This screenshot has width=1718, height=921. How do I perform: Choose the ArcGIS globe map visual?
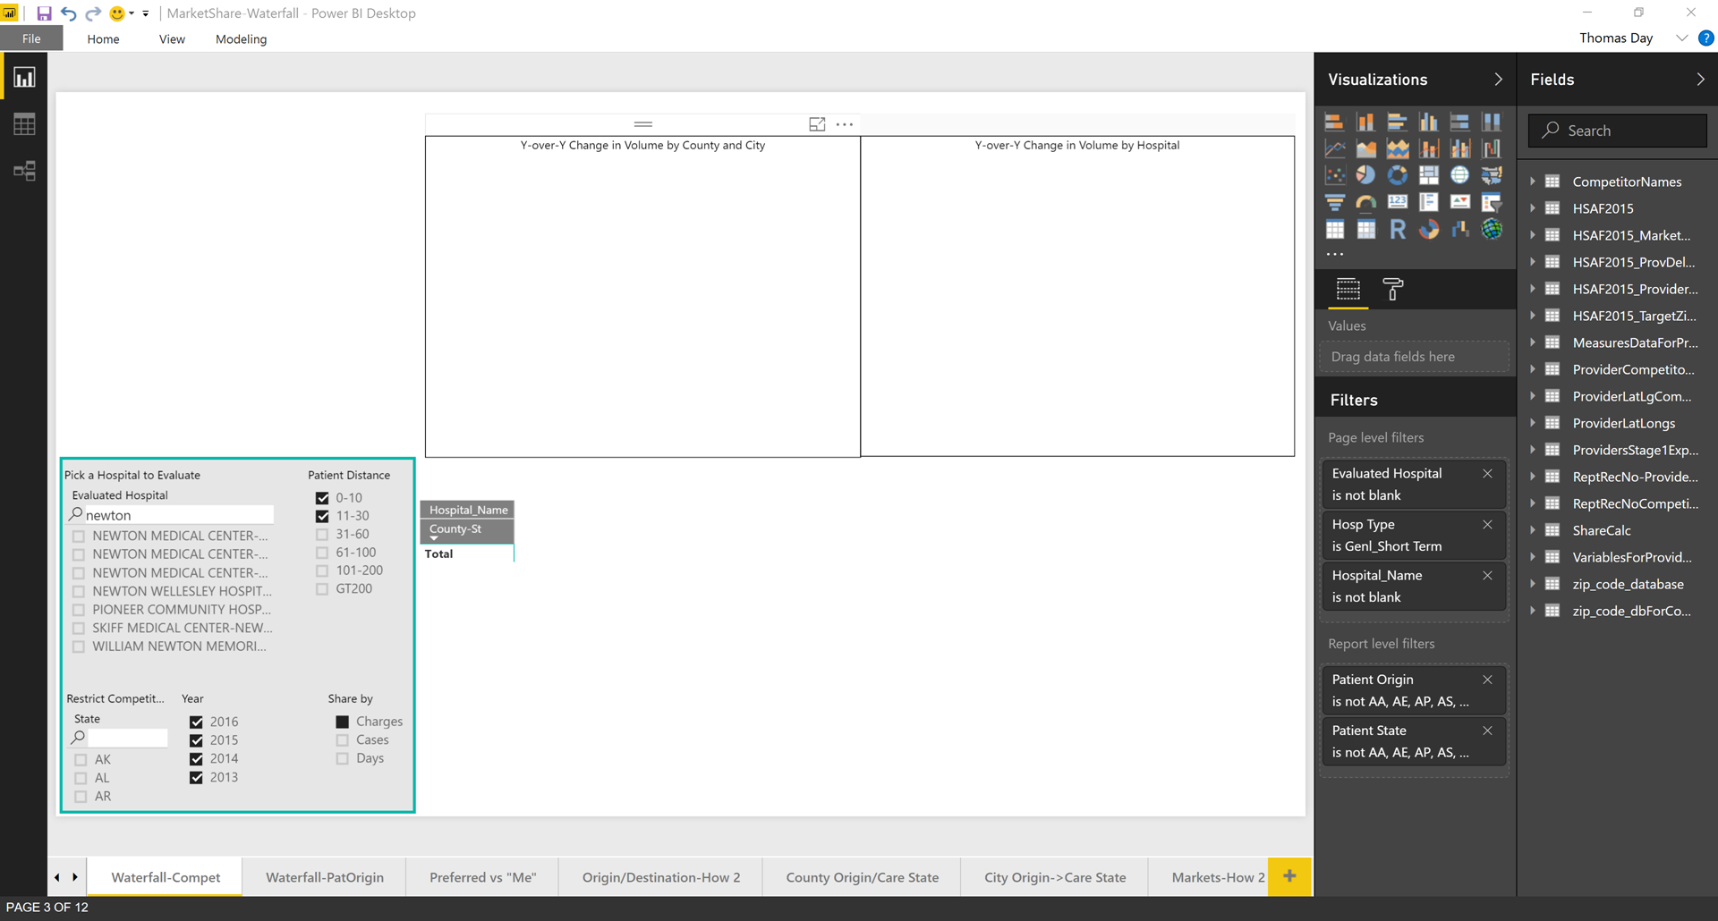click(x=1492, y=229)
